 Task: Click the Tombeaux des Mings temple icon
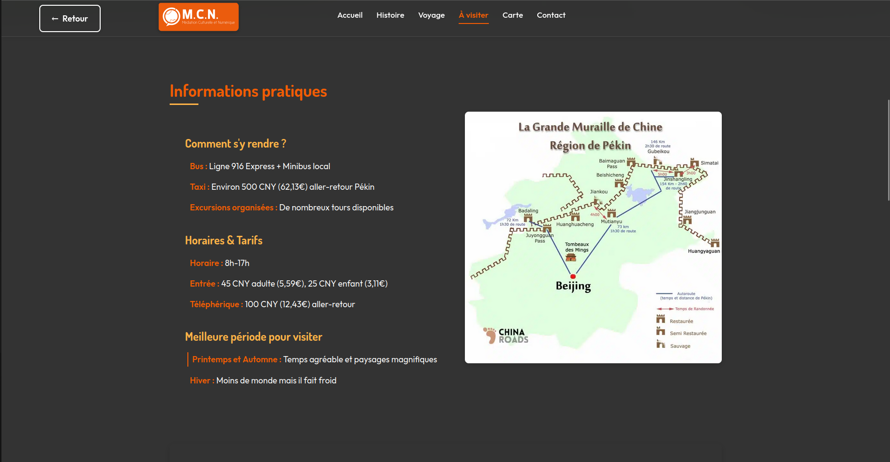(x=570, y=258)
